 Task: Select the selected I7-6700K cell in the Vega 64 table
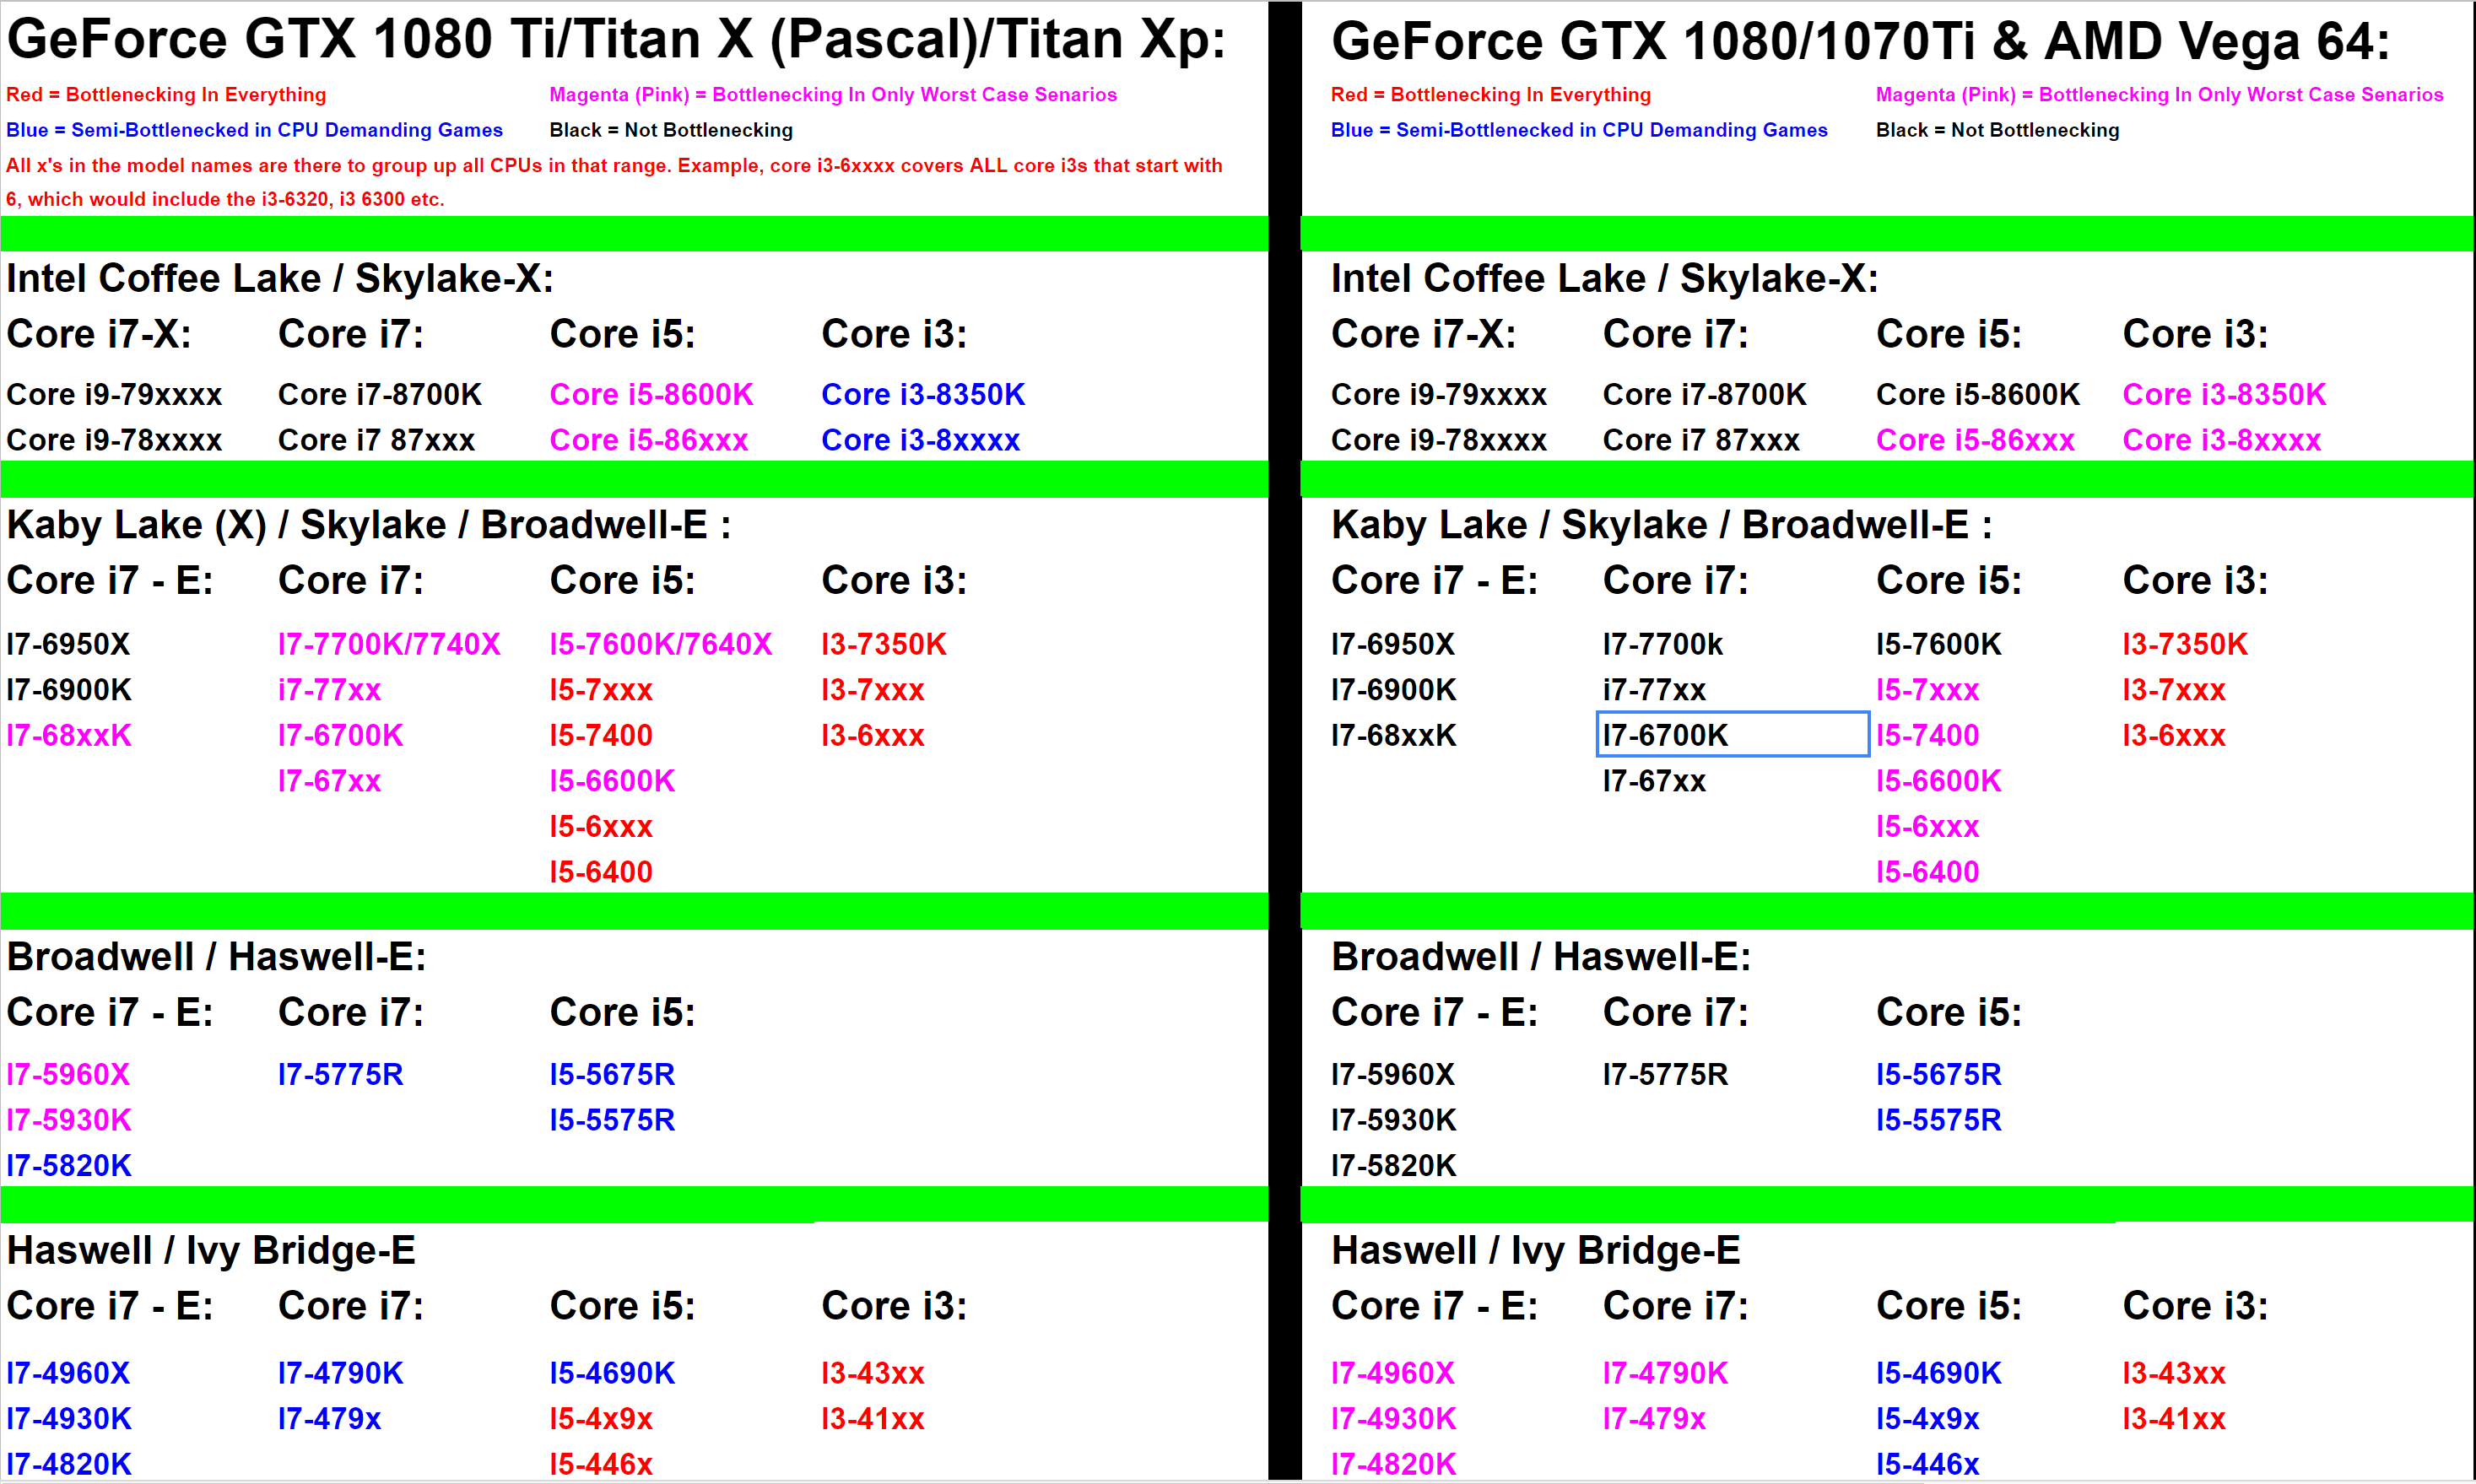coord(1732,734)
